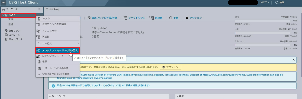Select メンテナンス モードへの切り替え menu entry
This screenshot has height=99, width=302.
coord(57,51)
